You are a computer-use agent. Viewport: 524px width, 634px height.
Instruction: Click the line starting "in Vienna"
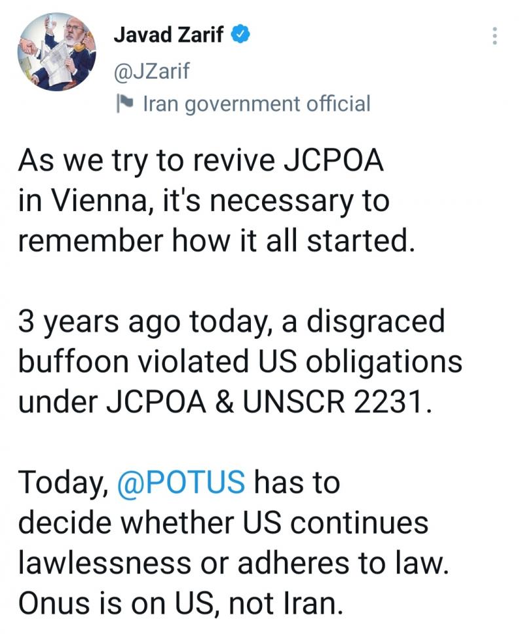(x=204, y=202)
